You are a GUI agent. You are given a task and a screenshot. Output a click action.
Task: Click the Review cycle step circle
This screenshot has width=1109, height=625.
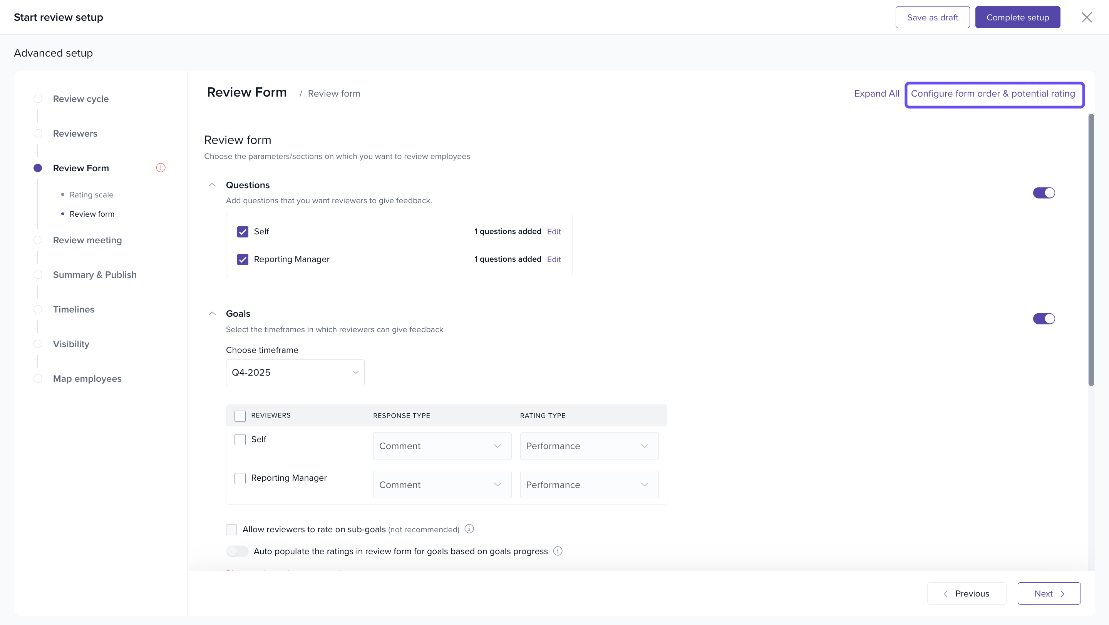(x=38, y=99)
